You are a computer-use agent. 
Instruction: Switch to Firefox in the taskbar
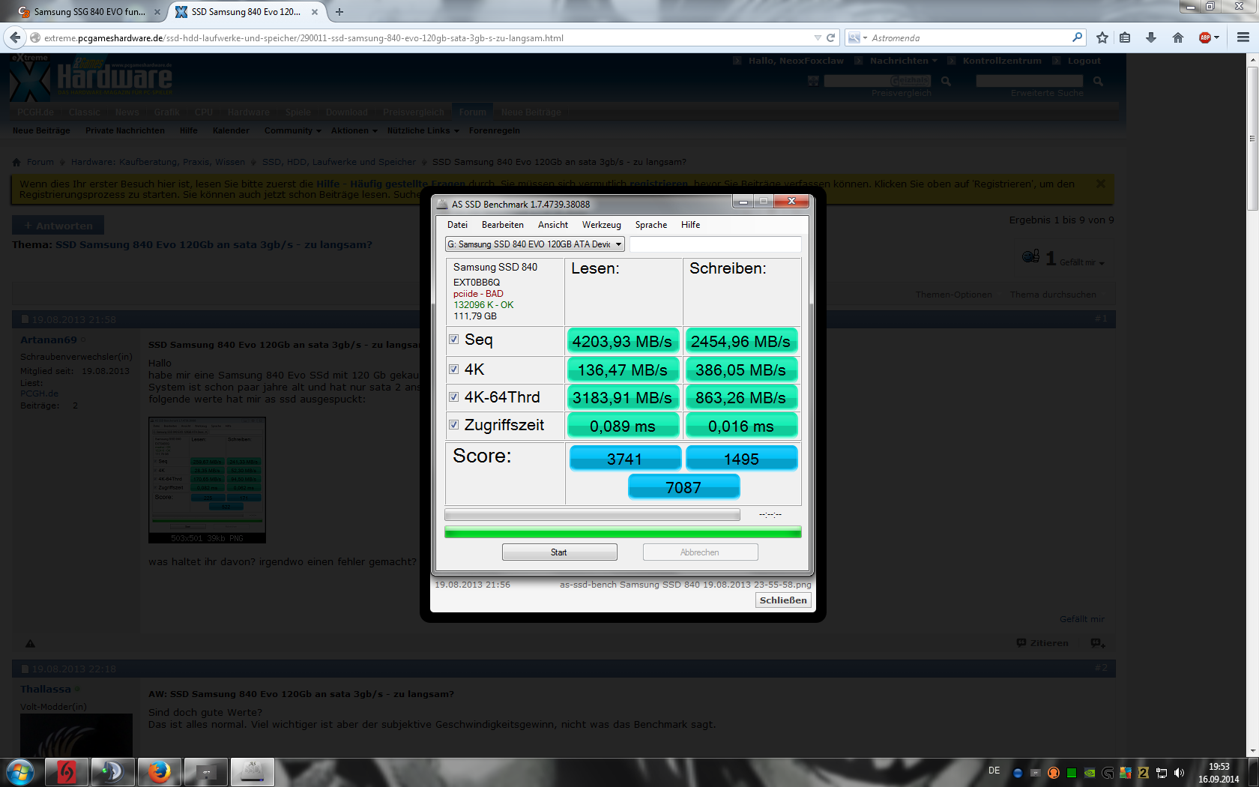(x=159, y=772)
